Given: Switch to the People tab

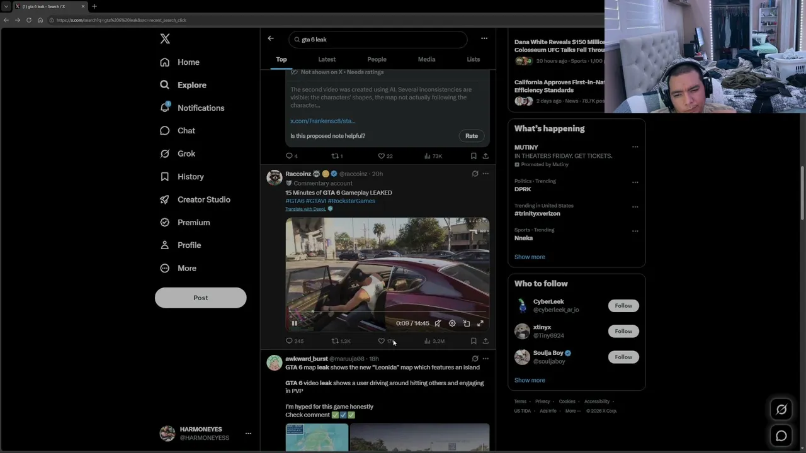Looking at the screenshot, I should tap(377, 59).
